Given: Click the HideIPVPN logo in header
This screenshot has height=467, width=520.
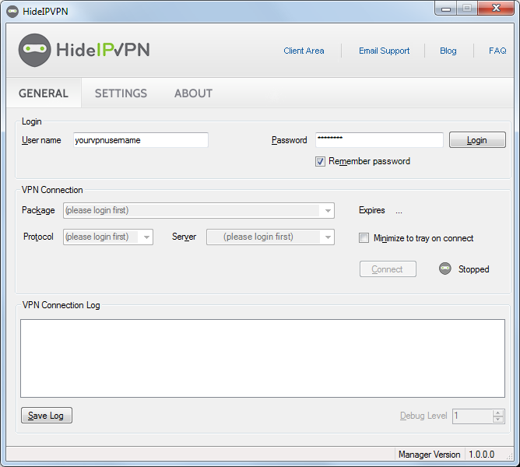Looking at the screenshot, I should (84, 50).
